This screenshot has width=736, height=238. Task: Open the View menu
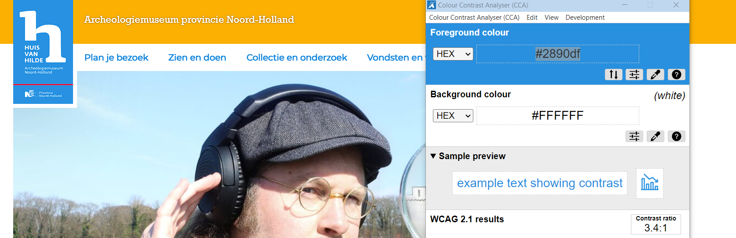[x=551, y=18]
